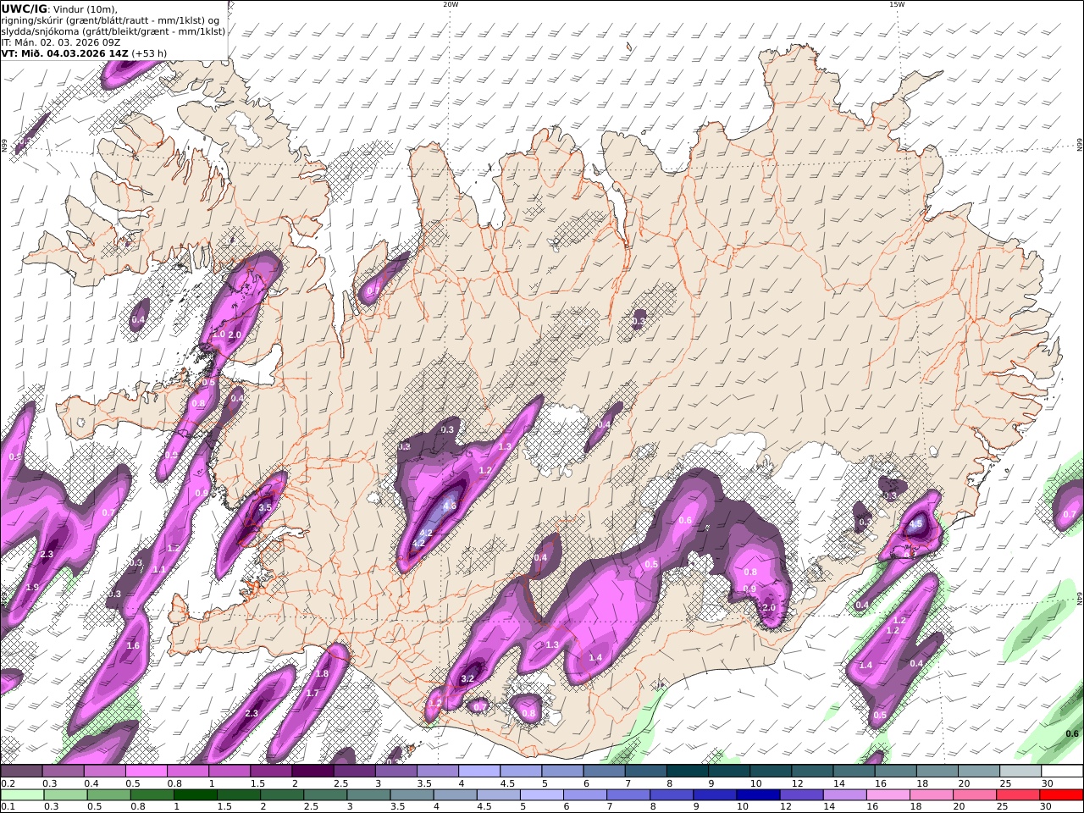This screenshot has width=1084, height=813.
Task: Click the 2.5 label in the upper legend
Action: point(341,783)
